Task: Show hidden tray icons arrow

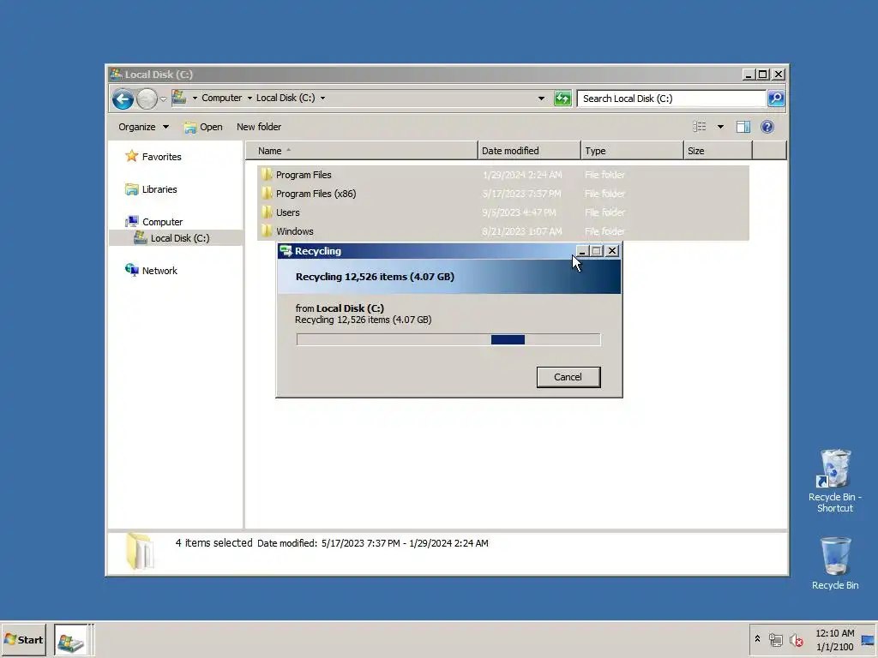Action: (x=758, y=639)
